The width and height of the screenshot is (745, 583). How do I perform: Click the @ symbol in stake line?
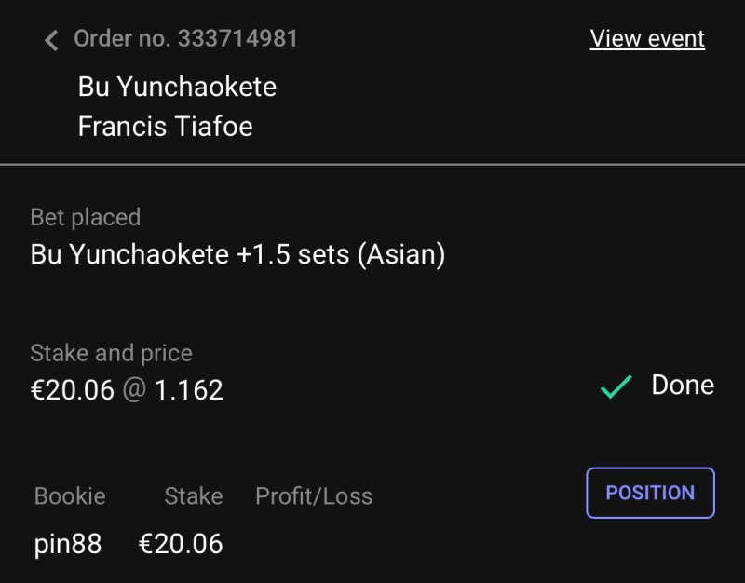point(134,389)
